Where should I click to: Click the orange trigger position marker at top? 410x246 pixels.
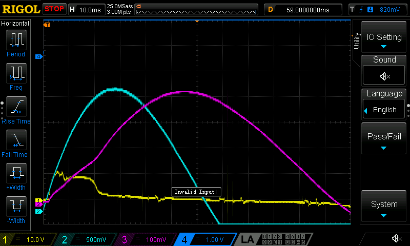coord(197,22)
